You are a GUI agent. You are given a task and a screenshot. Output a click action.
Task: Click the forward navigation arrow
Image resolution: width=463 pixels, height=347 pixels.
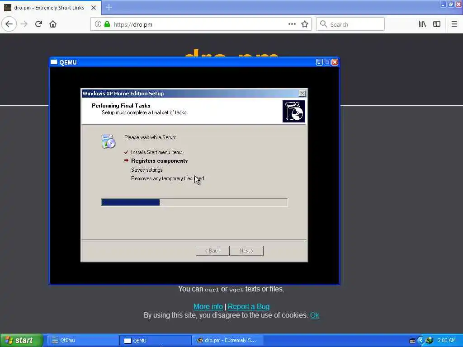(24, 24)
